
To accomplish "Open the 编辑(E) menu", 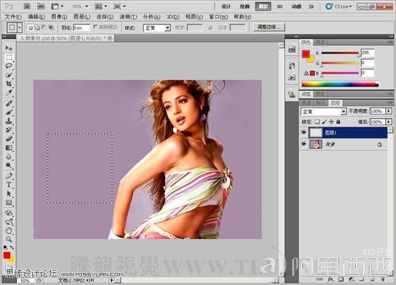I will click(37, 16).
